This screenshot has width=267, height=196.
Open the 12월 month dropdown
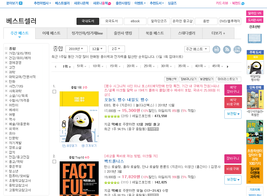pyautogui.click(x=98, y=49)
